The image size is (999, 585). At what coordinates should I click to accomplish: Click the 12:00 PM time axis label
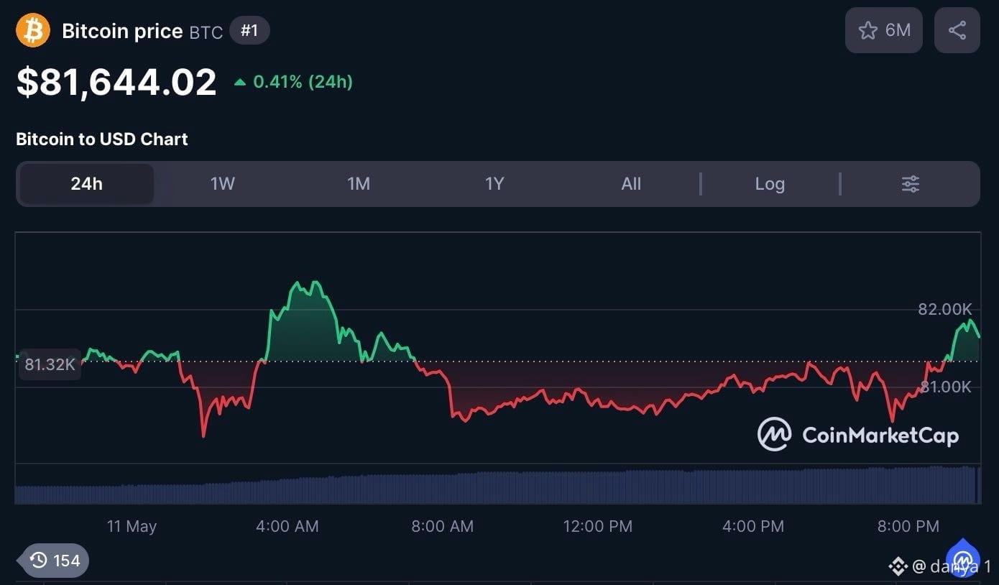pyautogui.click(x=598, y=526)
